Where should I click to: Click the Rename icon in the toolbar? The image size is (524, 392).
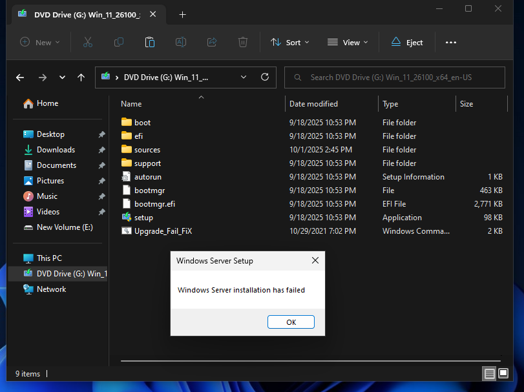click(181, 43)
